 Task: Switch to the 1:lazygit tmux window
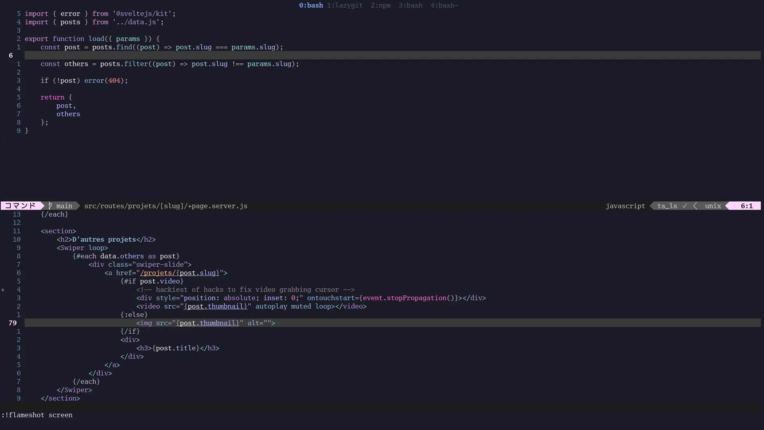click(x=345, y=5)
